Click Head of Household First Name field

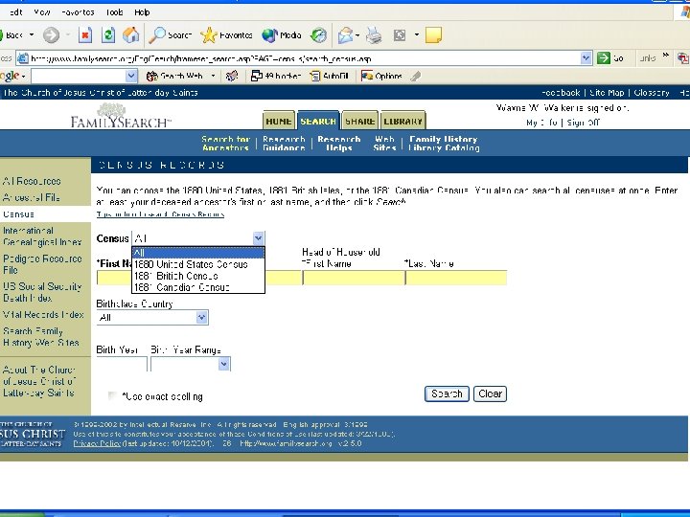[x=354, y=278]
